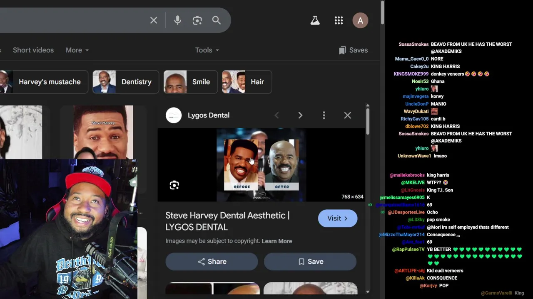Clear the search box with the X icon
The image size is (533, 299).
154,20
